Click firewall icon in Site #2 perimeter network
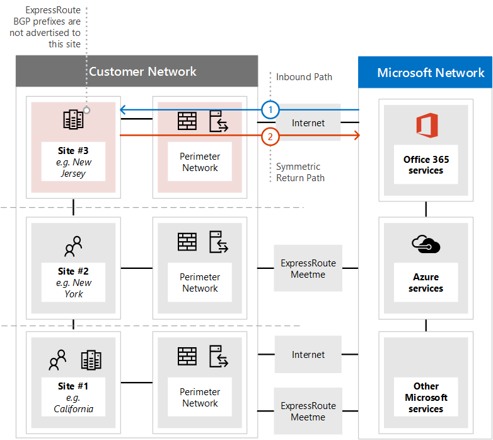Image resolution: width=493 pixels, height=440 pixels. click(x=187, y=242)
